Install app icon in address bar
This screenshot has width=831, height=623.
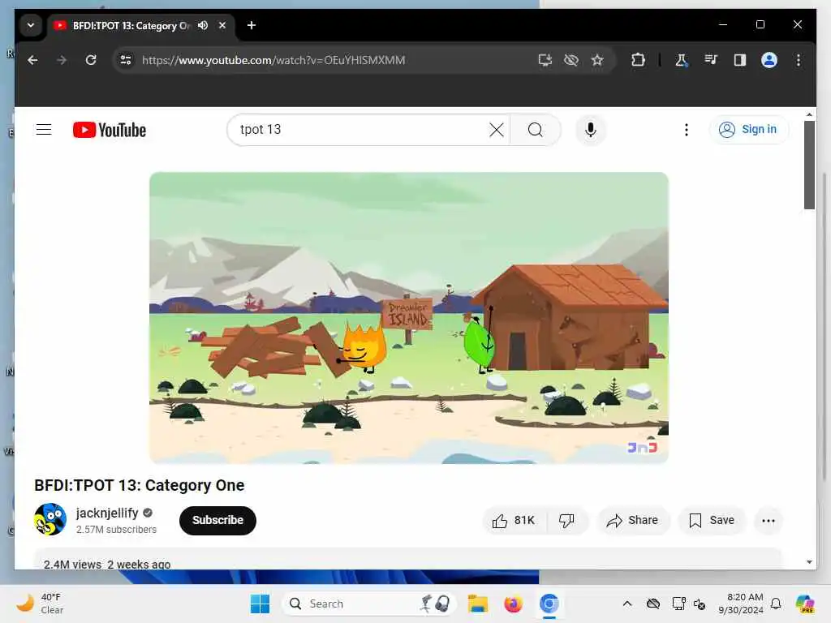pos(545,60)
